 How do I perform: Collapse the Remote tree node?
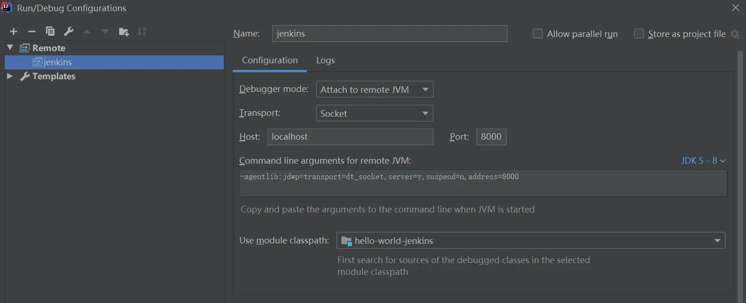pos(10,47)
